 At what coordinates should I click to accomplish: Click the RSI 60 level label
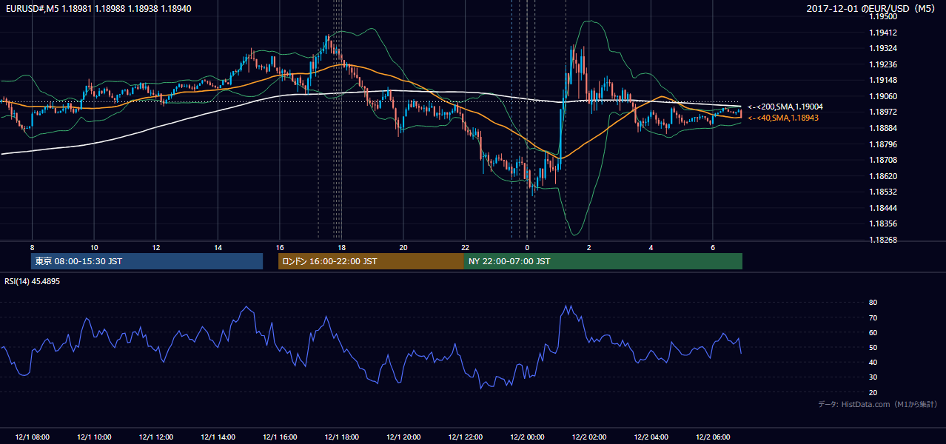(x=873, y=332)
